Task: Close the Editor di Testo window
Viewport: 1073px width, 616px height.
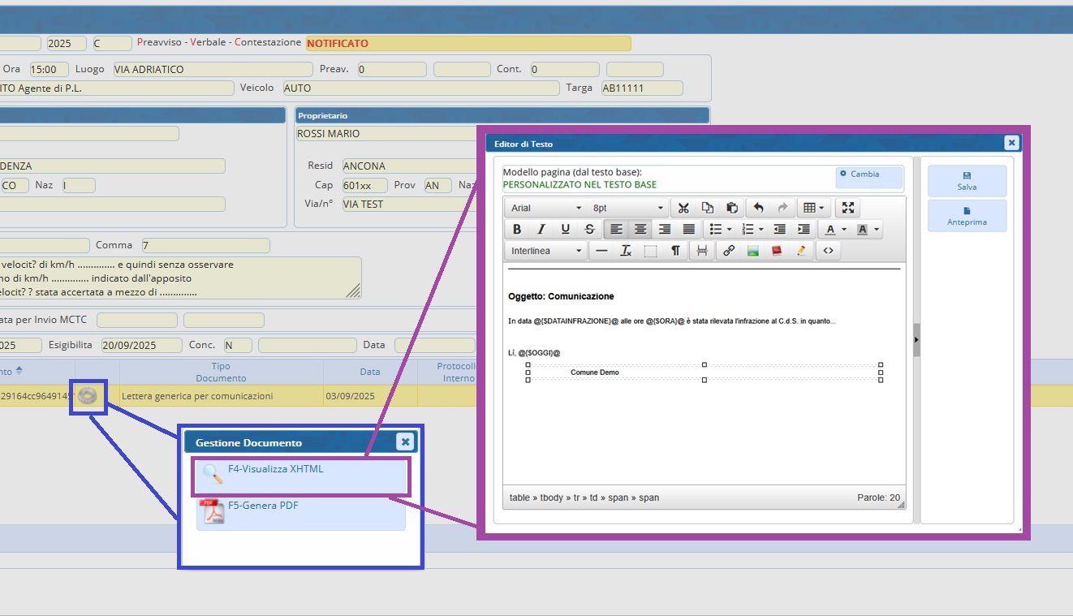Action: [x=1011, y=143]
